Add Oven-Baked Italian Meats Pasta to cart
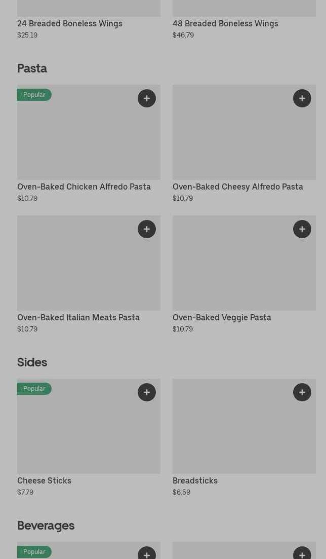Viewport: 326px width, 559px height. (x=147, y=229)
